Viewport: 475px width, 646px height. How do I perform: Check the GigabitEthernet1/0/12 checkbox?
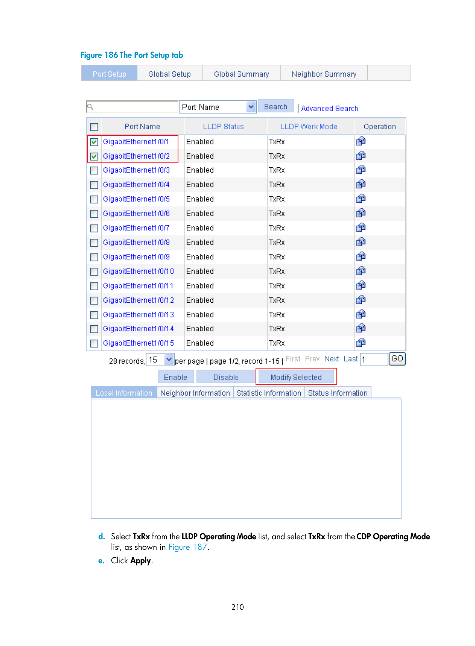[94, 301]
